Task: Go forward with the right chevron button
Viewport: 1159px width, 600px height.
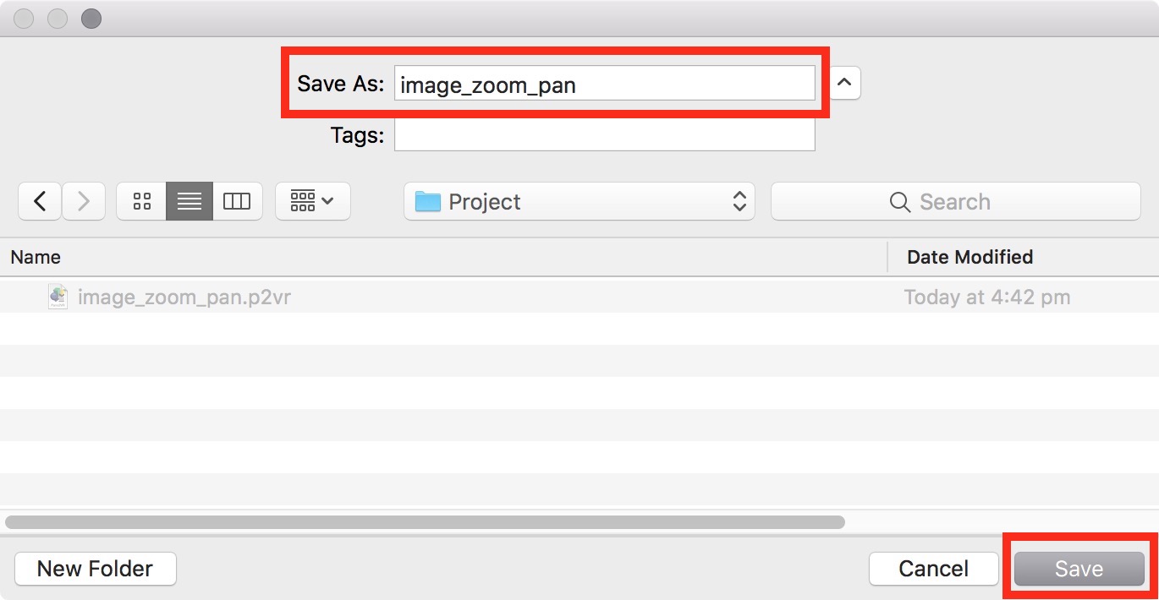Action: pos(83,201)
